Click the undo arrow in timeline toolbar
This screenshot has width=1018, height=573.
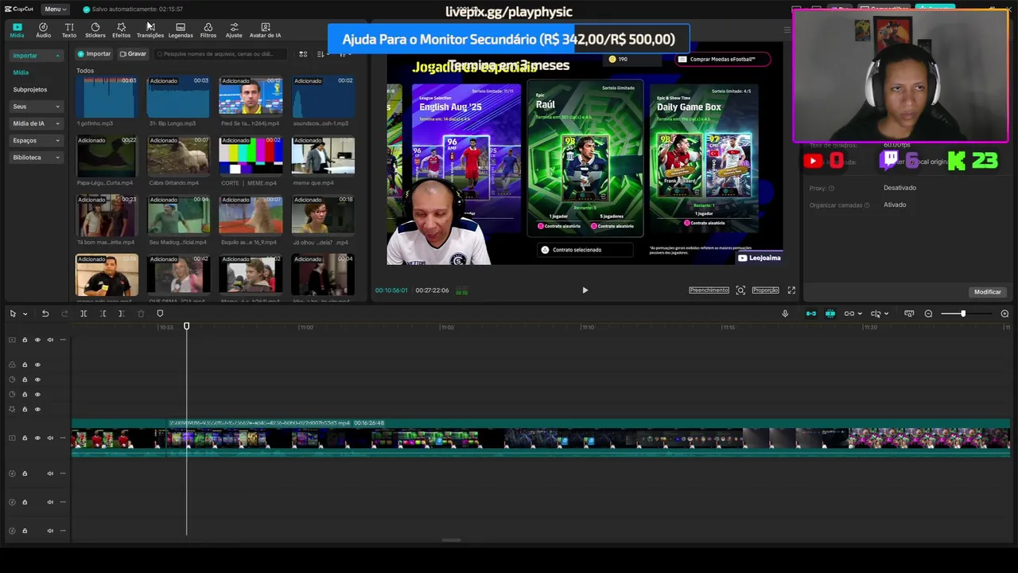click(x=45, y=314)
